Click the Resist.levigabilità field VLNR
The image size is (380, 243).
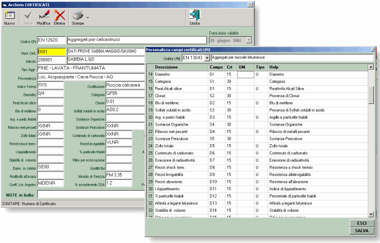119,142
